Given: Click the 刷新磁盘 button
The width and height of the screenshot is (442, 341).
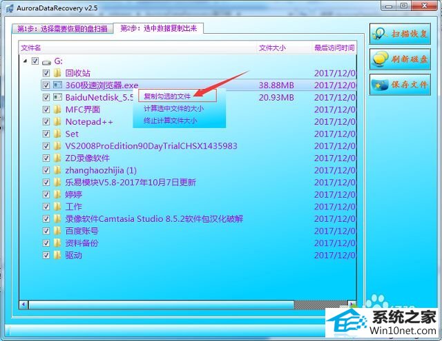Looking at the screenshot, I should pos(400,59).
